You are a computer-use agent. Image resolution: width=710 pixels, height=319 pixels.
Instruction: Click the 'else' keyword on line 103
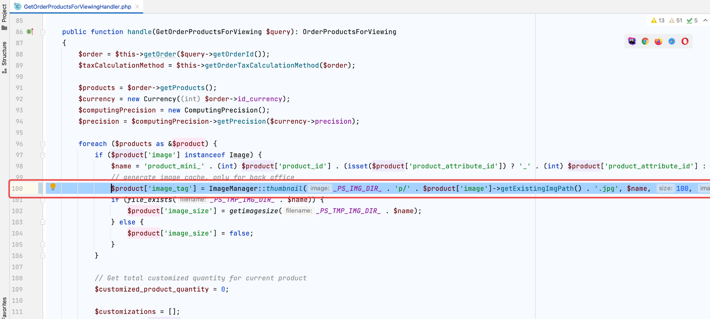(127, 222)
